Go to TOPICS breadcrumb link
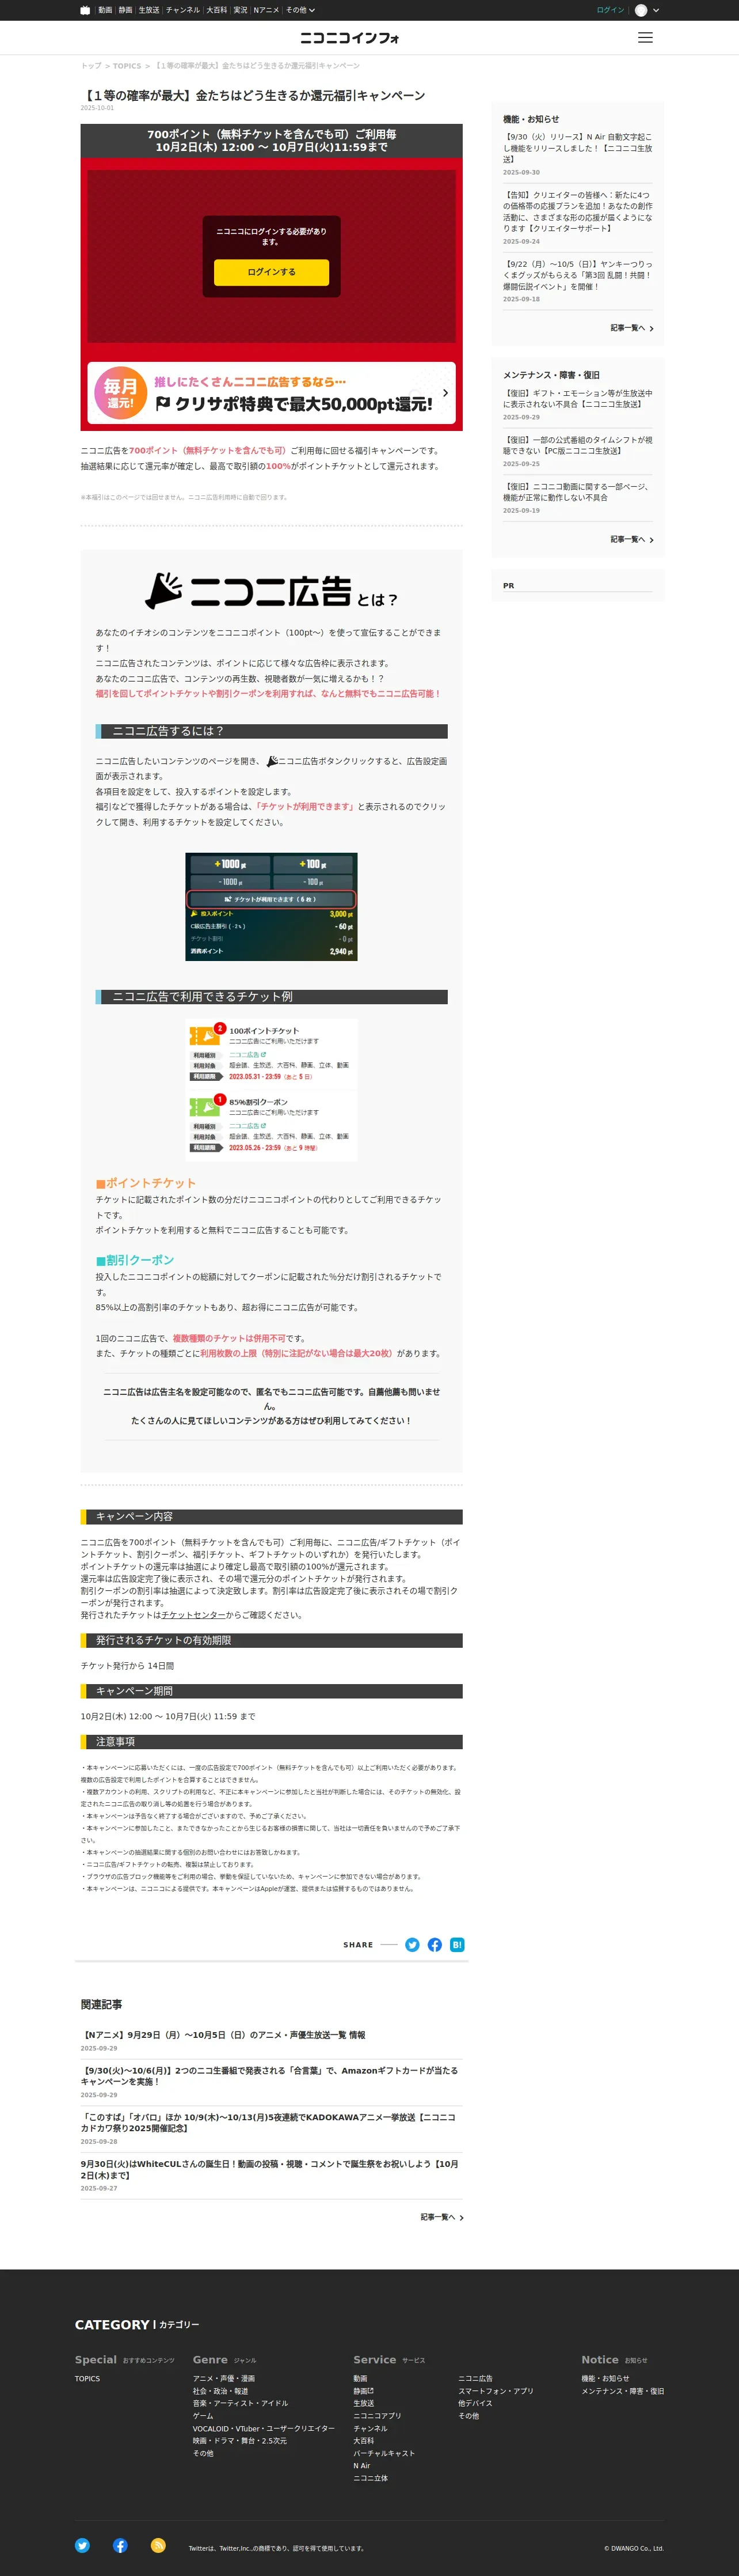739x2576 pixels. [127, 66]
